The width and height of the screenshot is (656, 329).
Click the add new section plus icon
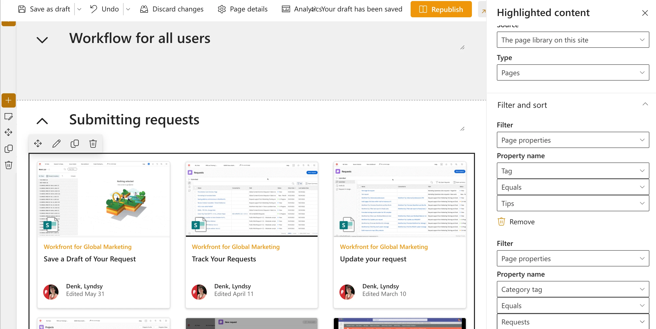point(9,100)
